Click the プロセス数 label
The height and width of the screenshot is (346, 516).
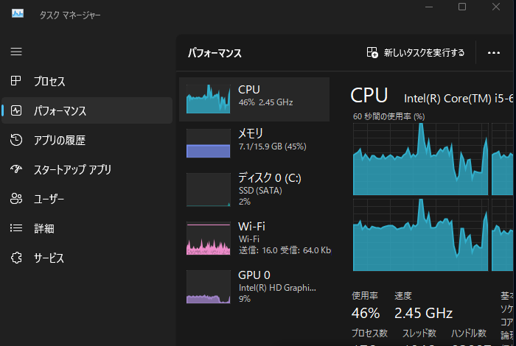tap(369, 333)
